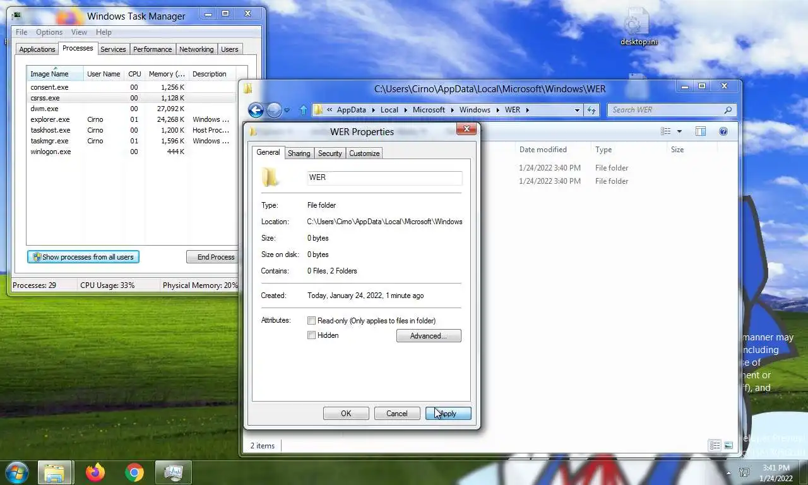
Task: Open Task Manager Options menu
Action: (49, 32)
